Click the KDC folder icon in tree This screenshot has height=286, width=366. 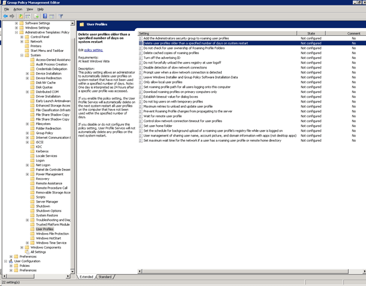pos(32,147)
